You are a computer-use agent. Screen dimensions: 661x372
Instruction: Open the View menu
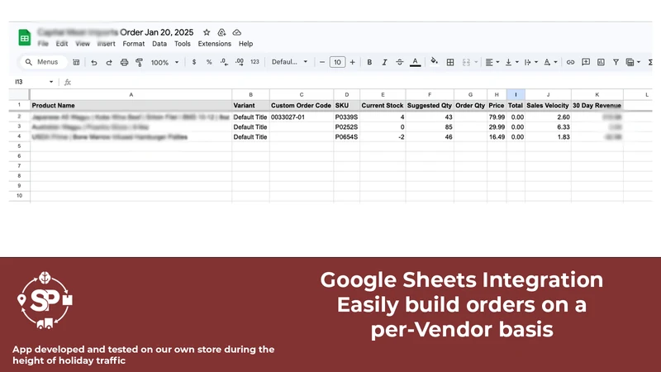pyautogui.click(x=83, y=44)
